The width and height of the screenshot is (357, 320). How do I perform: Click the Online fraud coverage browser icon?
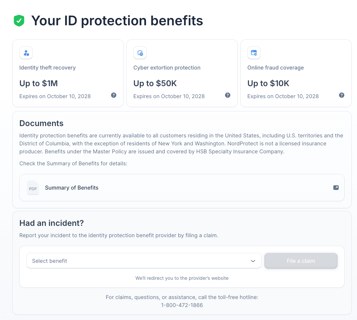(x=254, y=53)
